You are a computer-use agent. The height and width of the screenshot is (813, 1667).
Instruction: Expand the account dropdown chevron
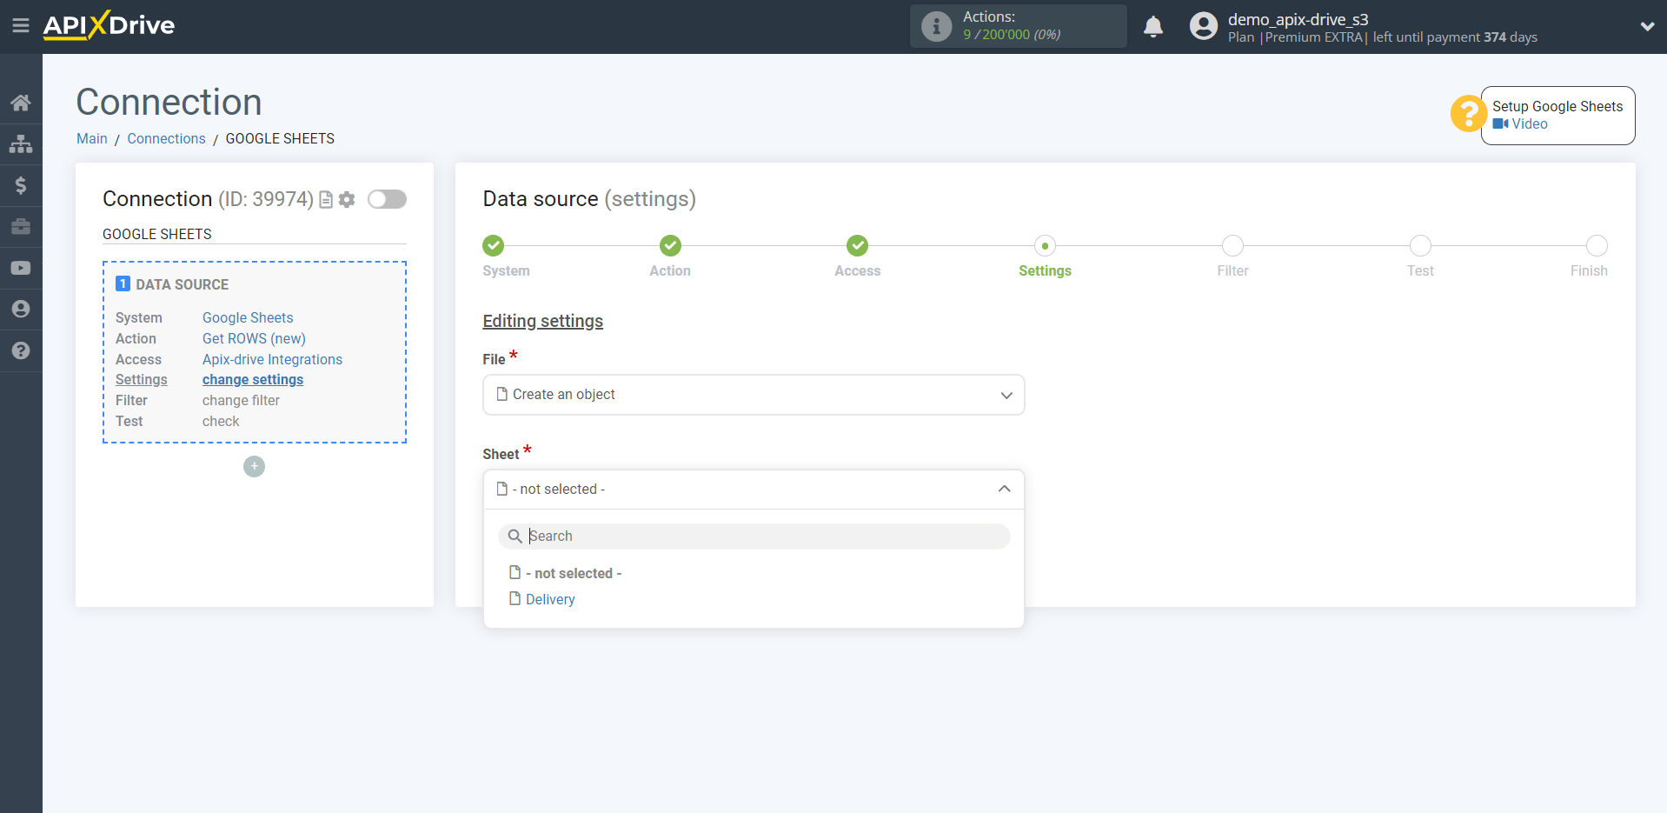[1647, 27]
